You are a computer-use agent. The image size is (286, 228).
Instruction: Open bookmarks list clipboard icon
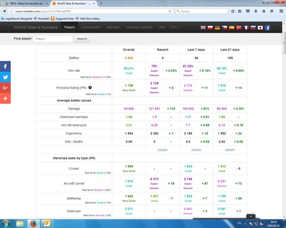[240, 11]
